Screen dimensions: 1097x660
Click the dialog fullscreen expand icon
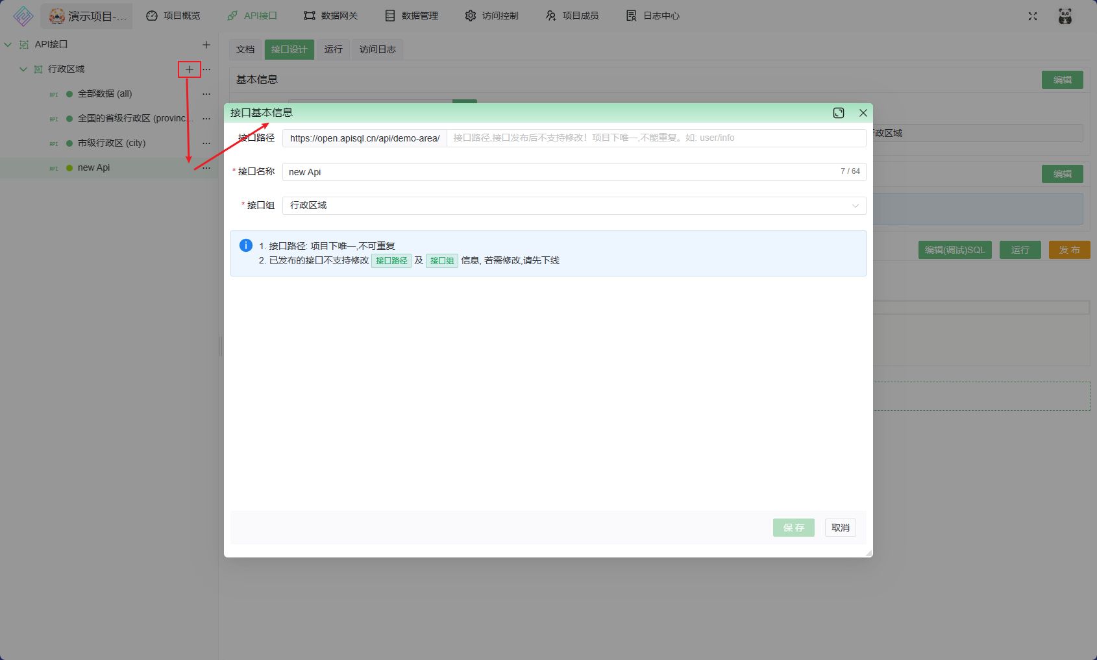pyautogui.click(x=839, y=113)
